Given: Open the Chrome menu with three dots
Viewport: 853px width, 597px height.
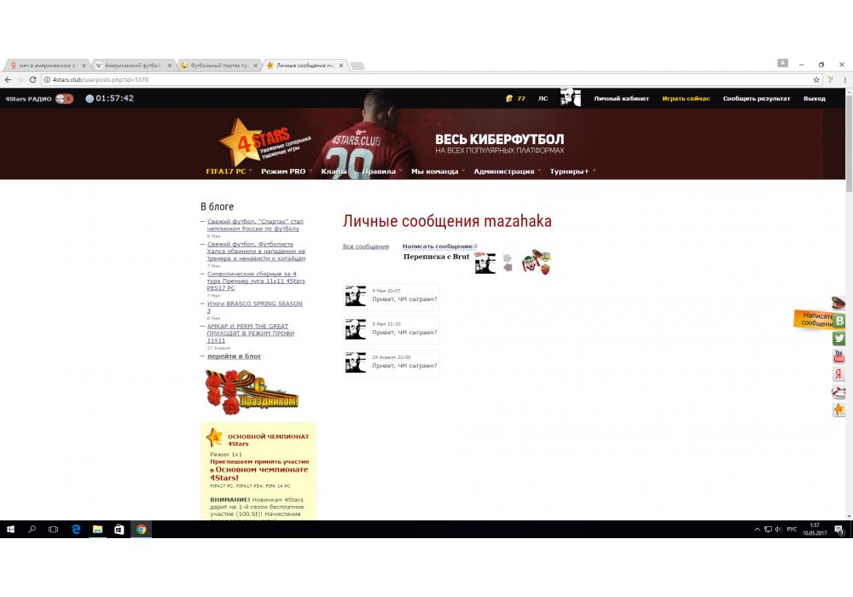Looking at the screenshot, I should click(844, 79).
